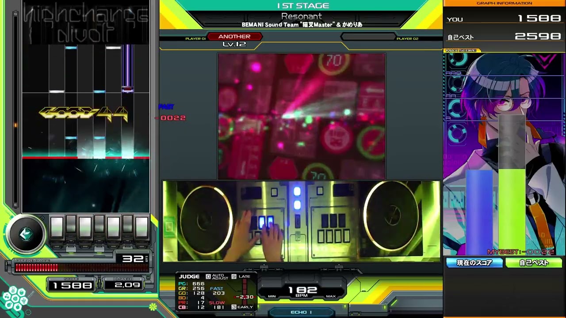Click the BD: 4 judge row
The height and width of the screenshot is (318, 566).
coord(191,298)
